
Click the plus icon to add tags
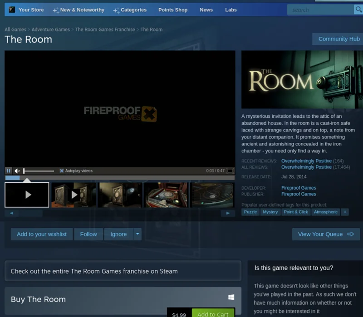tap(345, 212)
